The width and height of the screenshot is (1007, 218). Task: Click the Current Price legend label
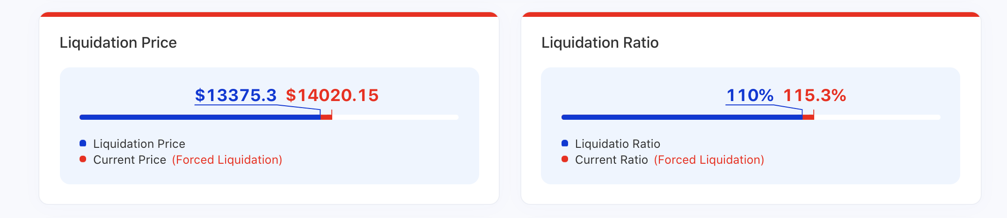(130, 160)
